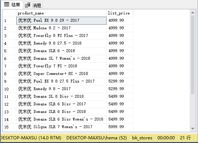This screenshot has height=143, width=198.
Task: Open the 消息 tab
Action: (33, 5)
